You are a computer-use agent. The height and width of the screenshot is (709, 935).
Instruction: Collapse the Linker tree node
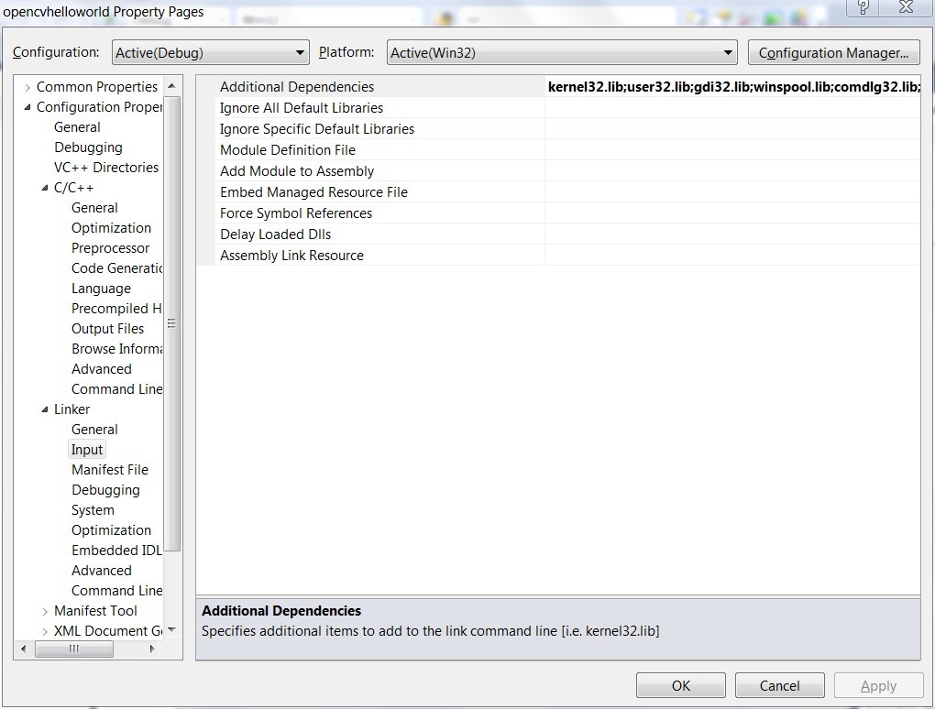[x=43, y=409]
